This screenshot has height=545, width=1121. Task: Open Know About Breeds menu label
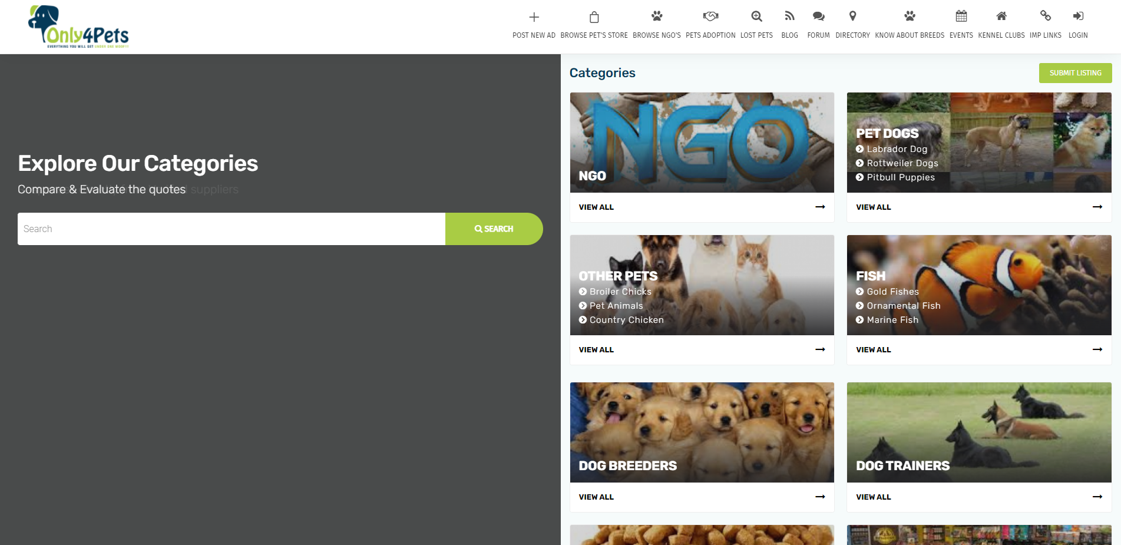tap(910, 35)
